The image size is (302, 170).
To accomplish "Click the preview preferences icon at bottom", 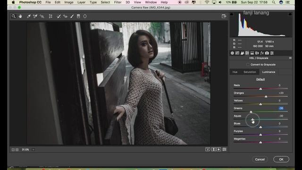I will [225, 149].
